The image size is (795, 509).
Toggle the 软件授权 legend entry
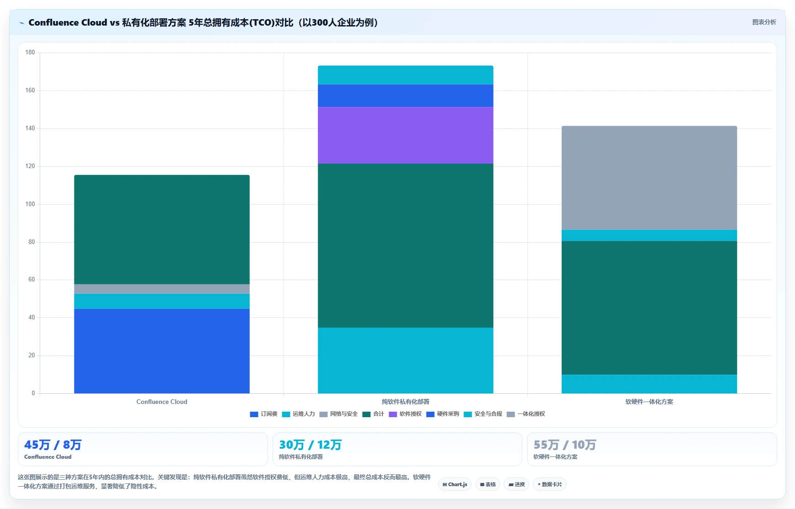coord(405,414)
